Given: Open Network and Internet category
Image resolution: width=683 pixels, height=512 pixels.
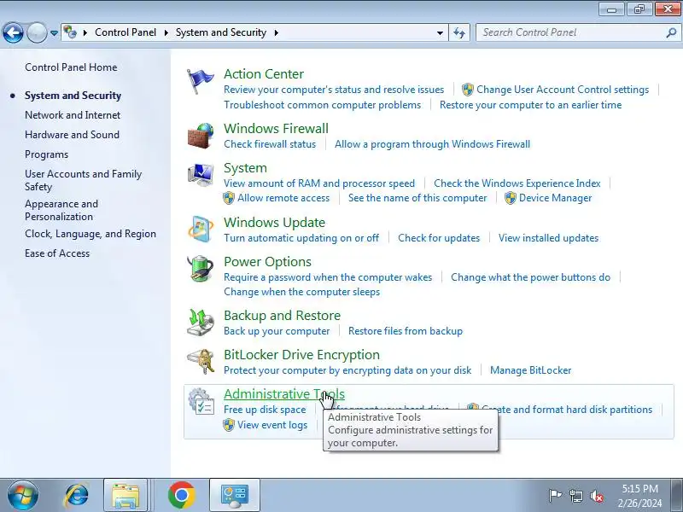Looking at the screenshot, I should tap(73, 115).
